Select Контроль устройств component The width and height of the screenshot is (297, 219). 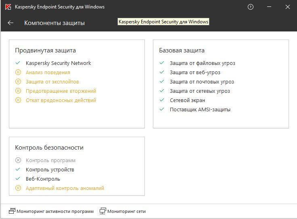click(x=50, y=170)
